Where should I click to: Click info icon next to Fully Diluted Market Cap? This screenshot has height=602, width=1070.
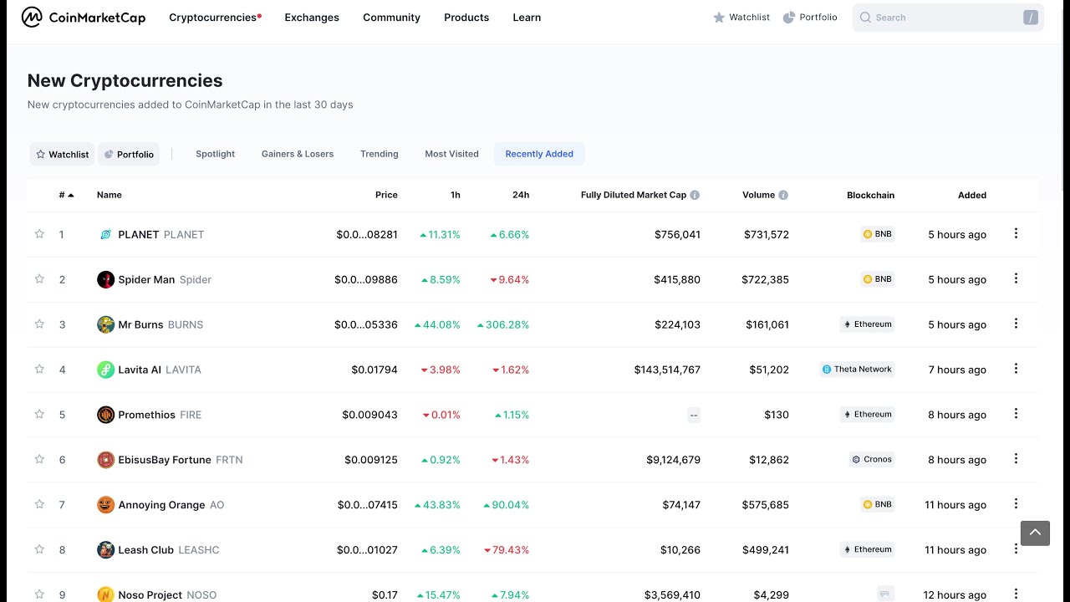695,195
